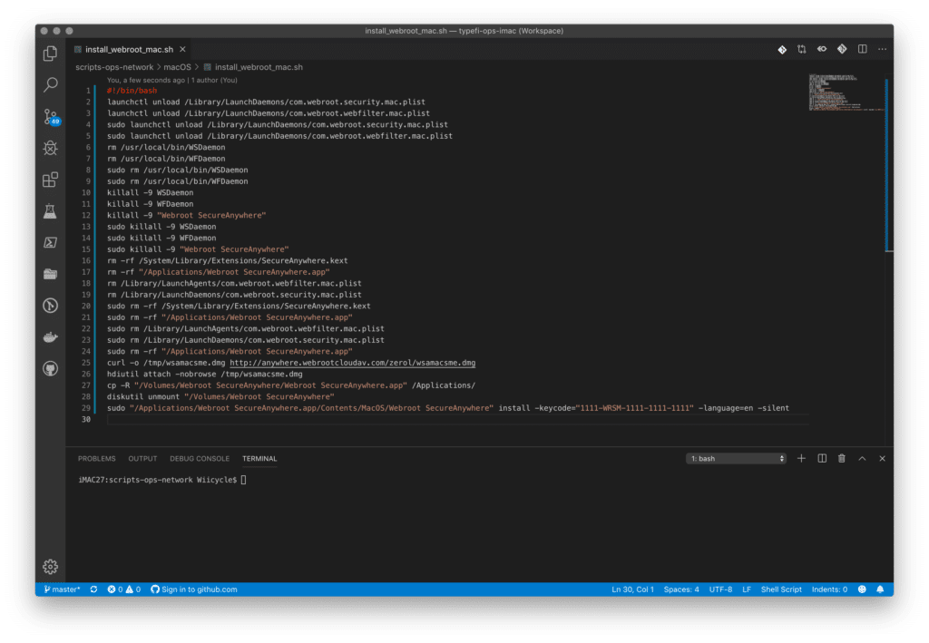929x643 pixels.
Task: Click the compare changes toolbar icon
Action: (802, 50)
